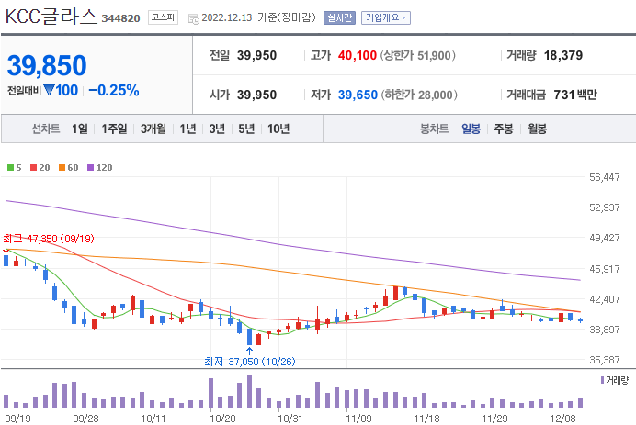Click the 하한가 28,000 lower limit text
The height and width of the screenshot is (425, 636).
[x=419, y=95]
